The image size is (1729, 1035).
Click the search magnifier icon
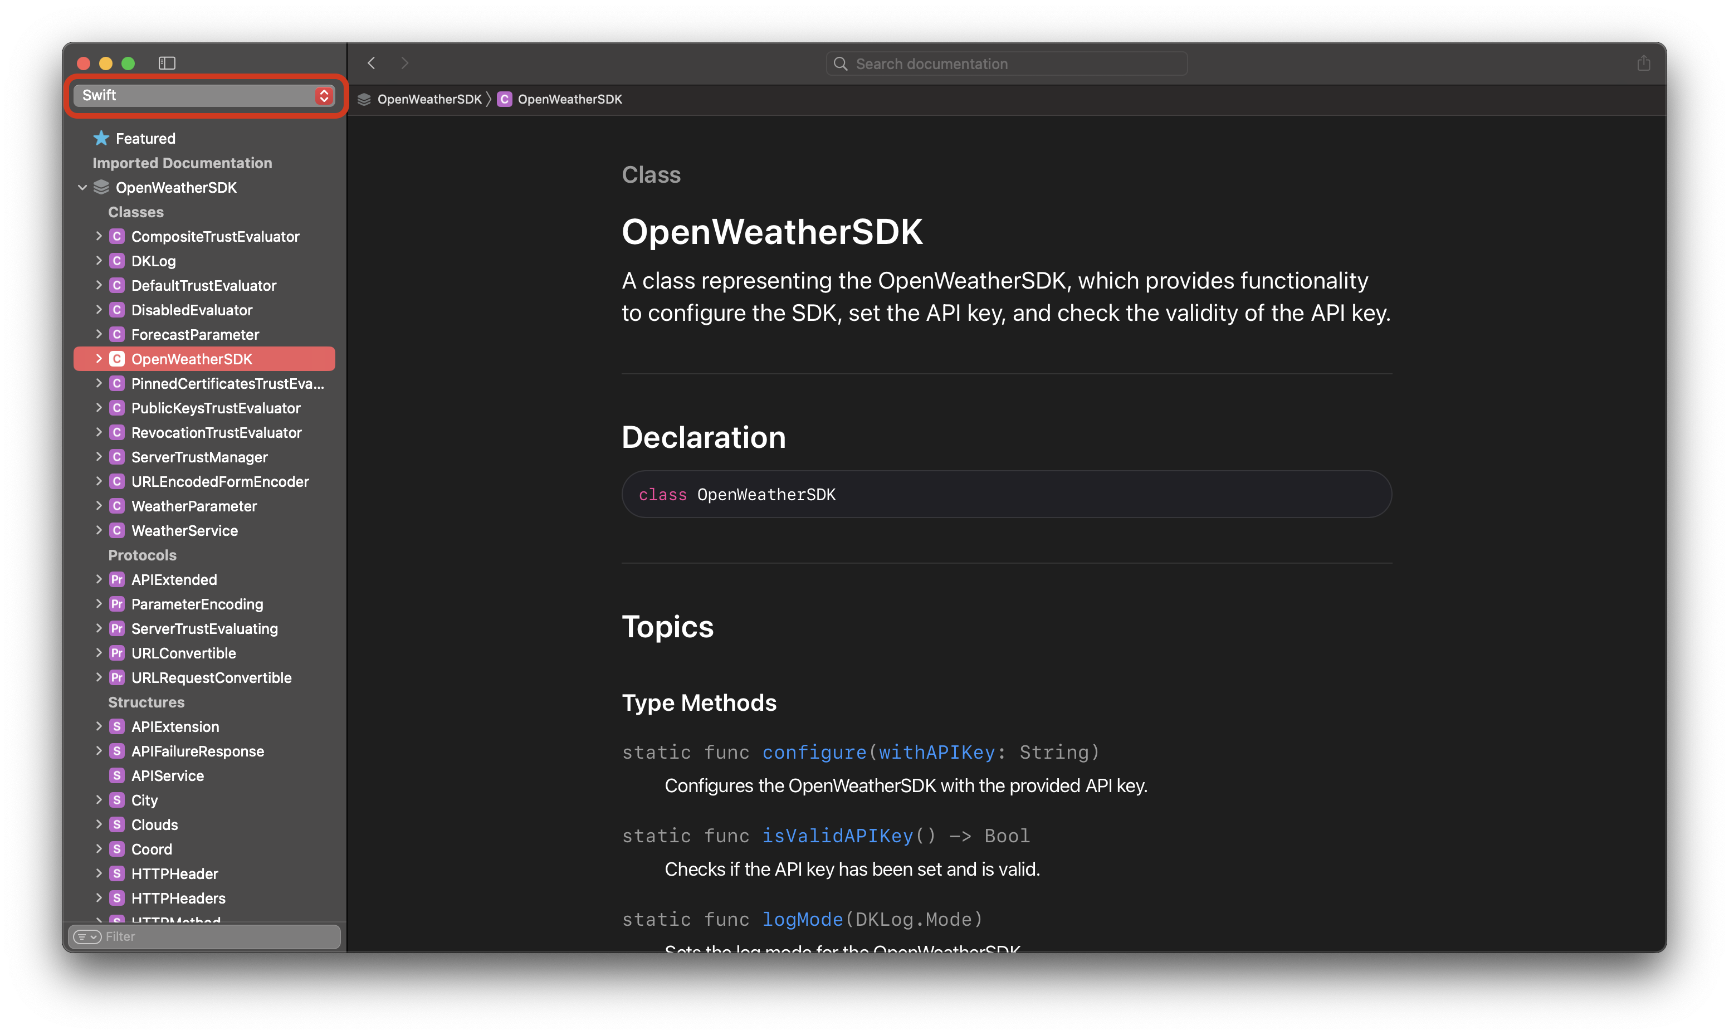click(x=841, y=64)
